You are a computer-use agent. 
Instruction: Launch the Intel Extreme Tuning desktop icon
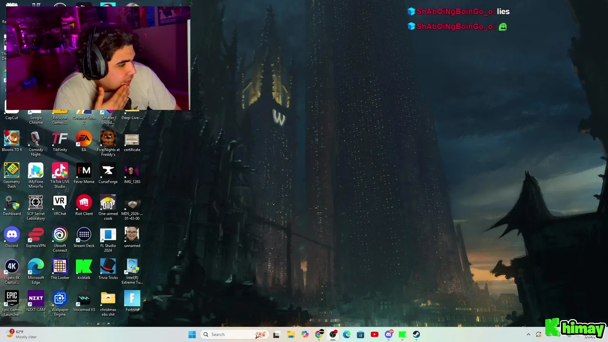coord(132,266)
